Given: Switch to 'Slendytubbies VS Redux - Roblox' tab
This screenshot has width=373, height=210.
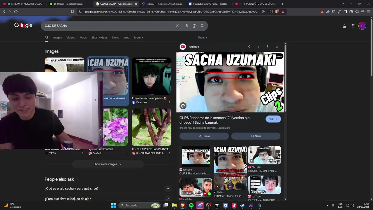Looking at the screenshot, I should tap(209, 4).
